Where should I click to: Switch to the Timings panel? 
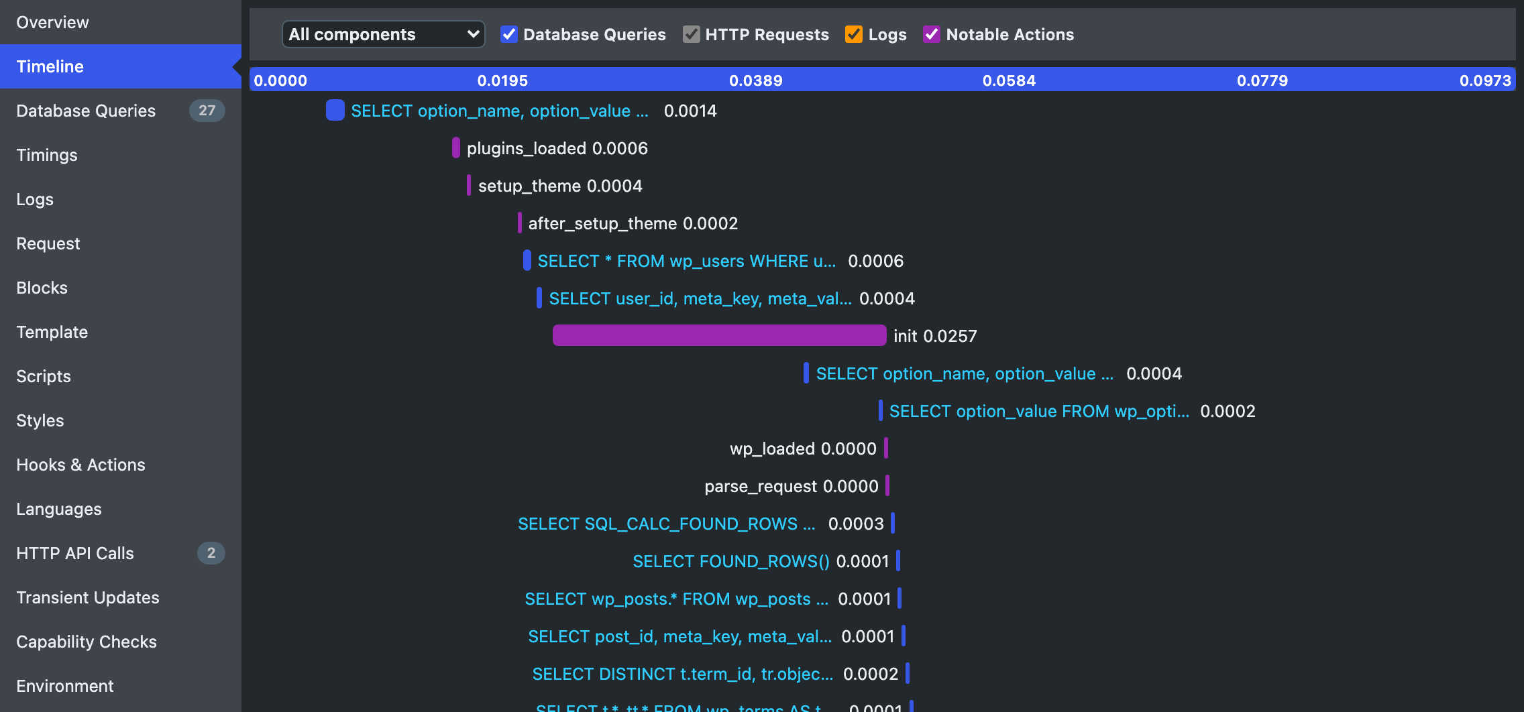tap(47, 155)
